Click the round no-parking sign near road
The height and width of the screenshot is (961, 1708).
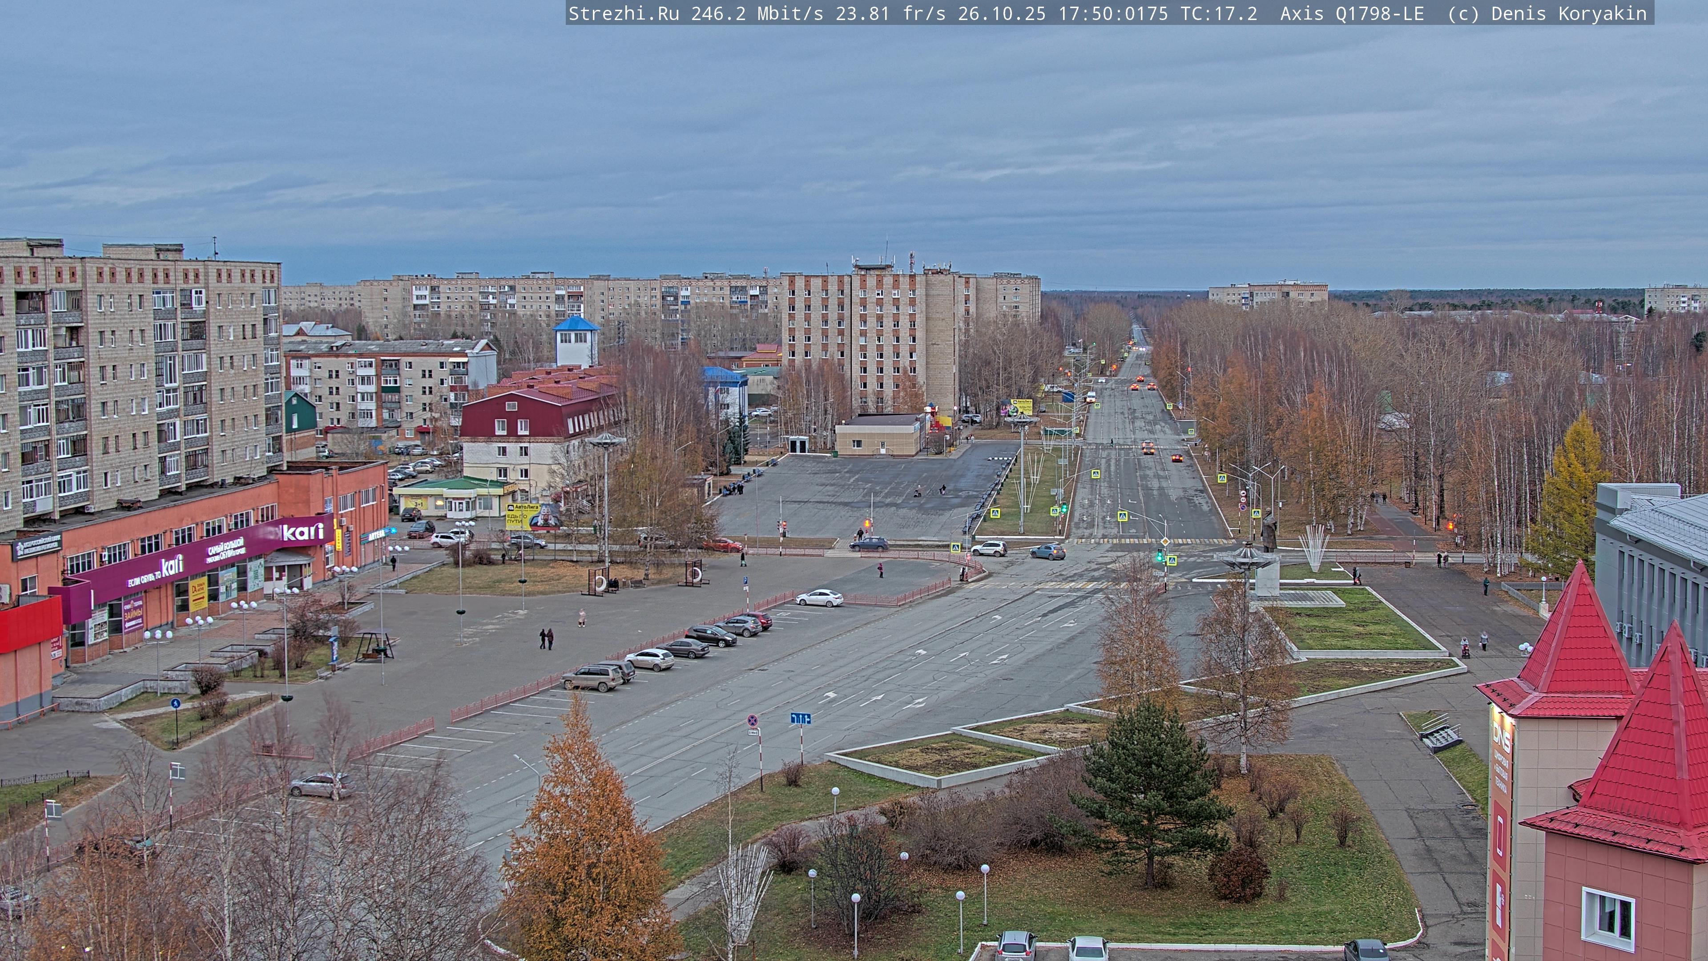tap(753, 719)
